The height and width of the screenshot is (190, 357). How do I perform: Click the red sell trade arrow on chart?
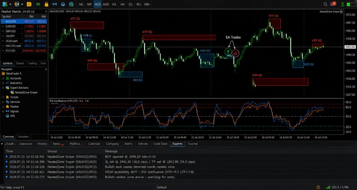click(x=236, y=53)
